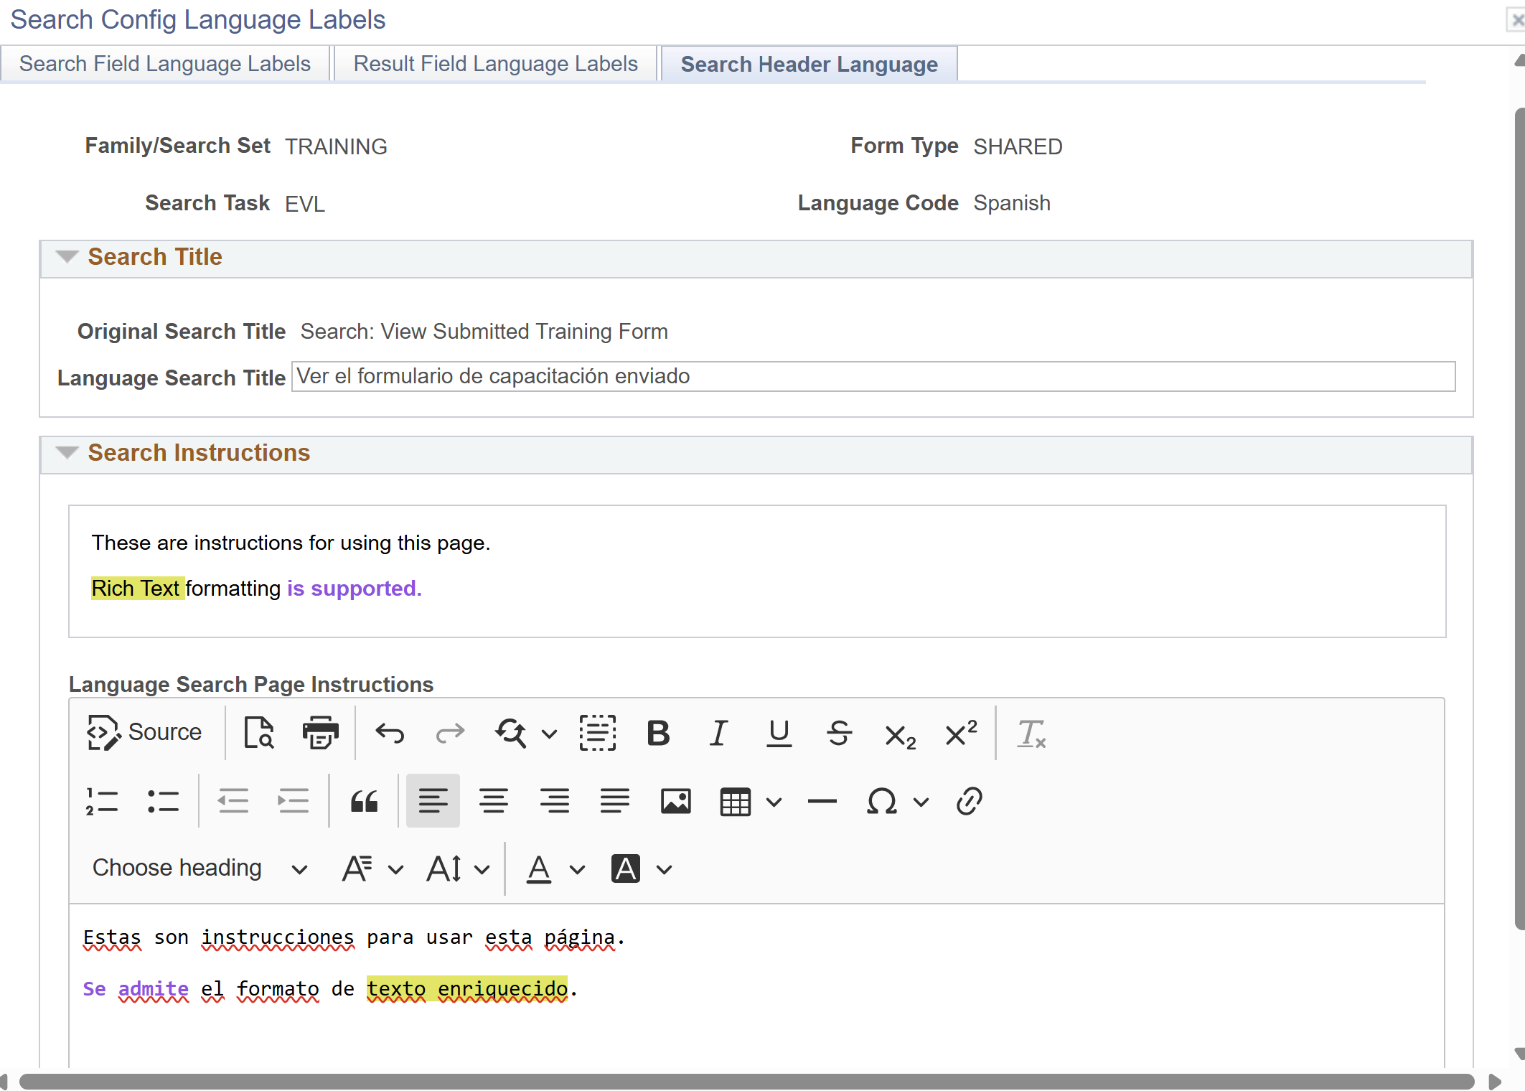Open the HTML Source view
Viewport: 1525px width, 1091px height.
[x=144, y=733]
